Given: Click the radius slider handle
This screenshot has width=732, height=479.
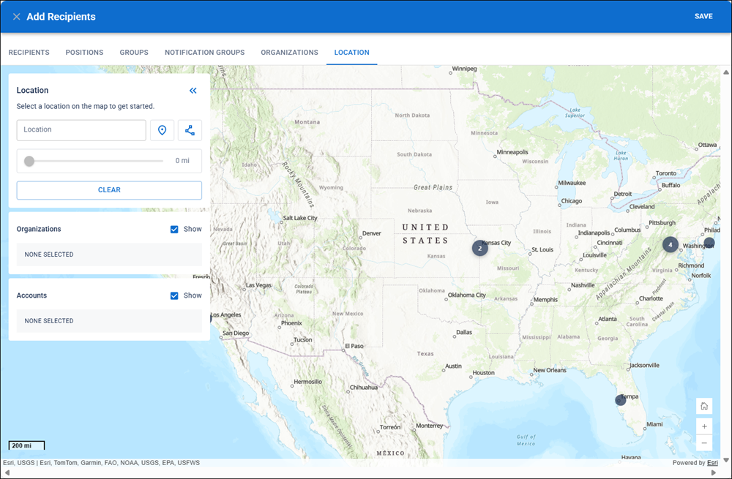Looking at the screenshot, I should (x=29, y=161).
